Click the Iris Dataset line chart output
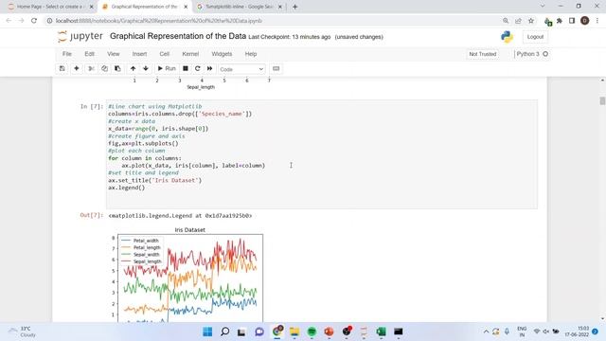 click(187, 275)
